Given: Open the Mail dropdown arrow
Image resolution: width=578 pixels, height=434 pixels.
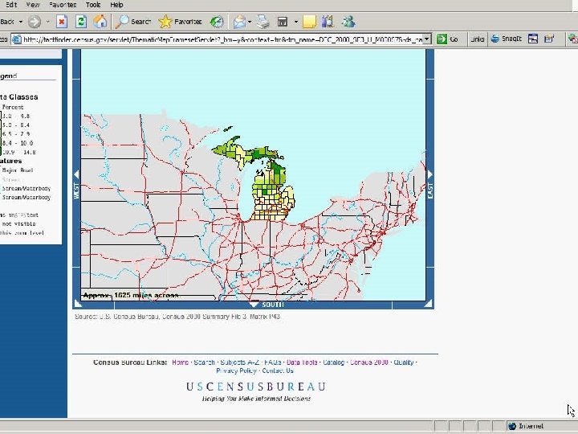Looking at the screenshot, I should (x=250, y=22).
